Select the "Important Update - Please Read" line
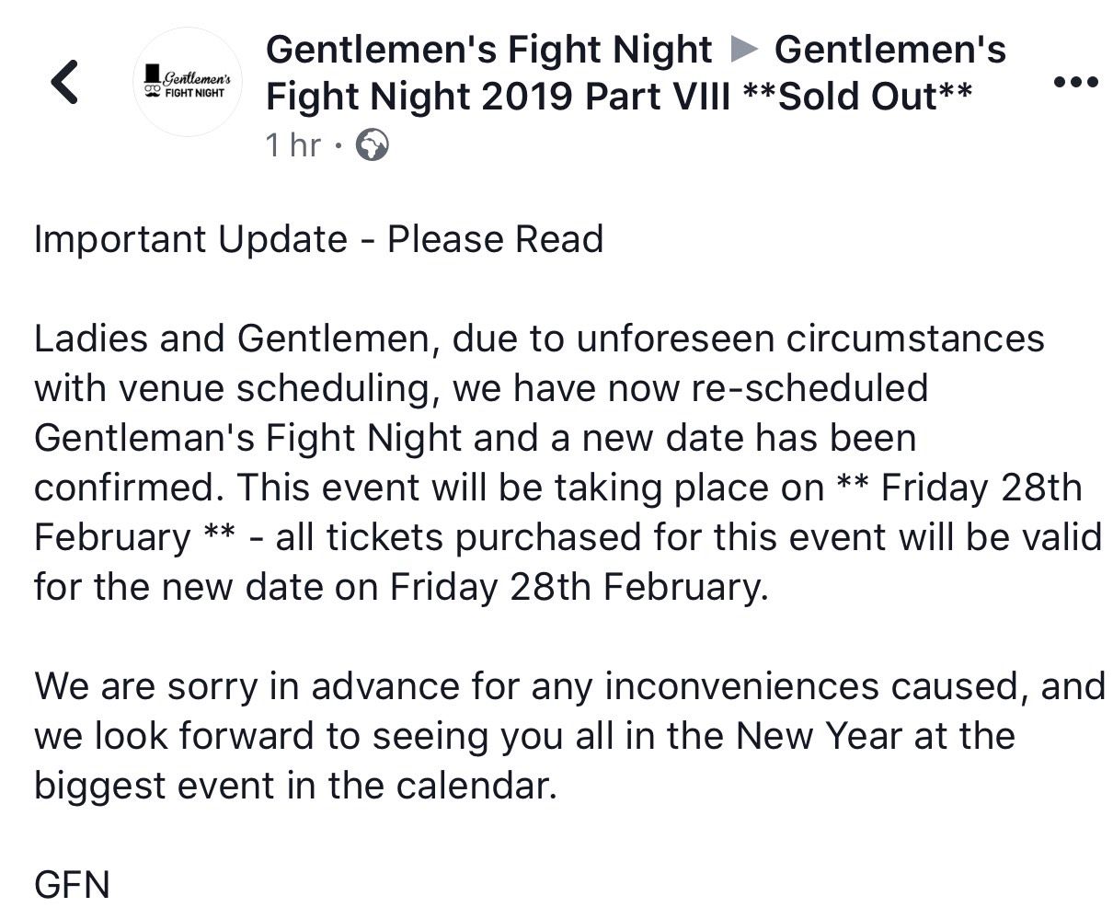This screenshot has width=1113, height=919. pyautogui.click(x=318, y=239)
